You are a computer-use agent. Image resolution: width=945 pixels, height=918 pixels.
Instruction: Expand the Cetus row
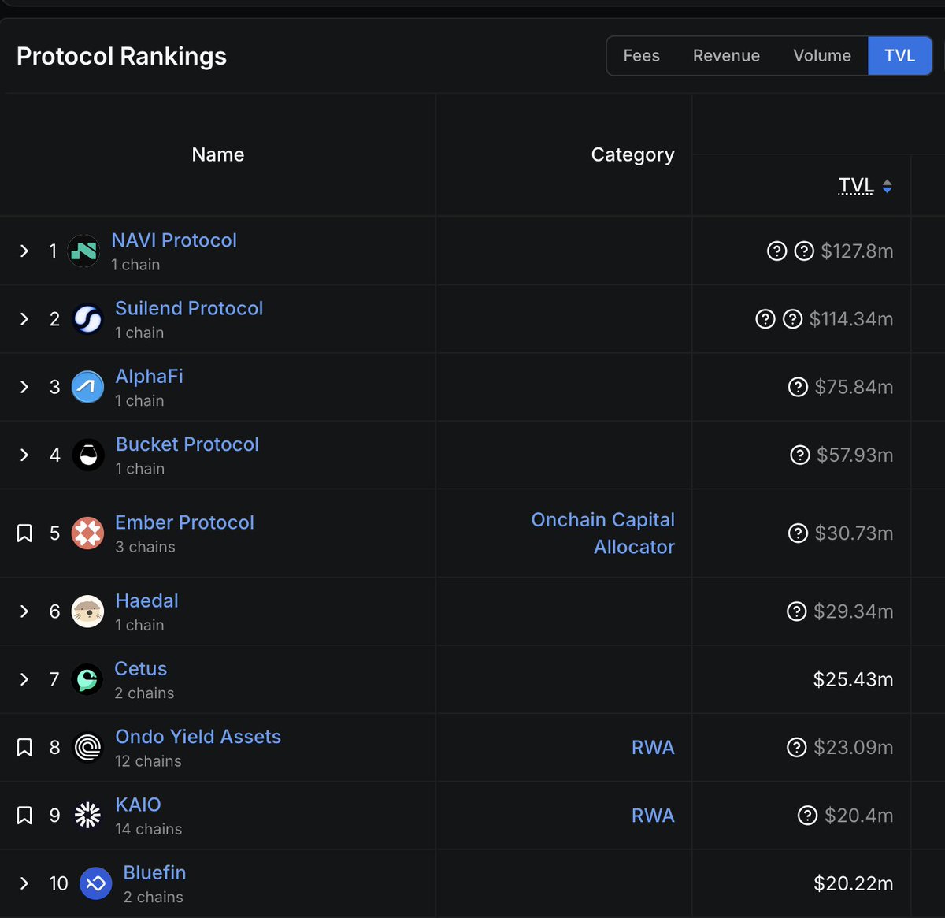[24, 679]
